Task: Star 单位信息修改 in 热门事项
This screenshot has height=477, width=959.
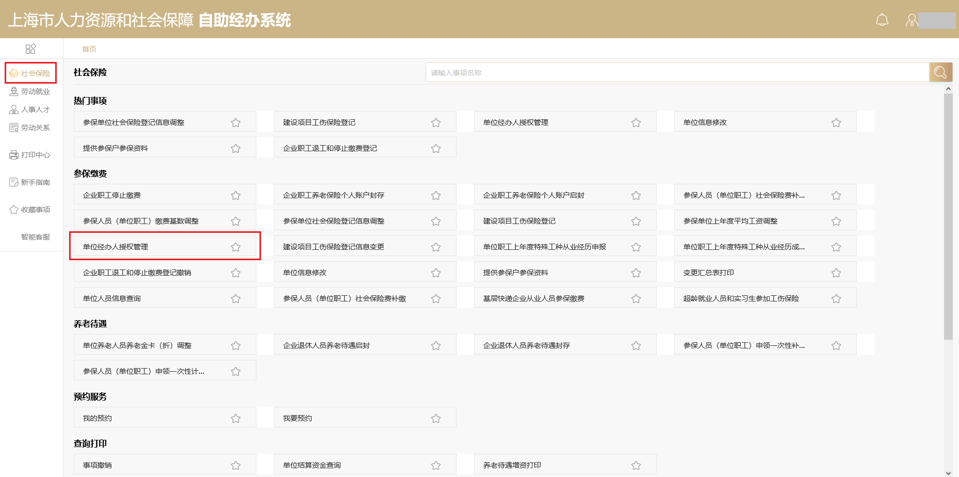Action: click(x=836, y=122)
